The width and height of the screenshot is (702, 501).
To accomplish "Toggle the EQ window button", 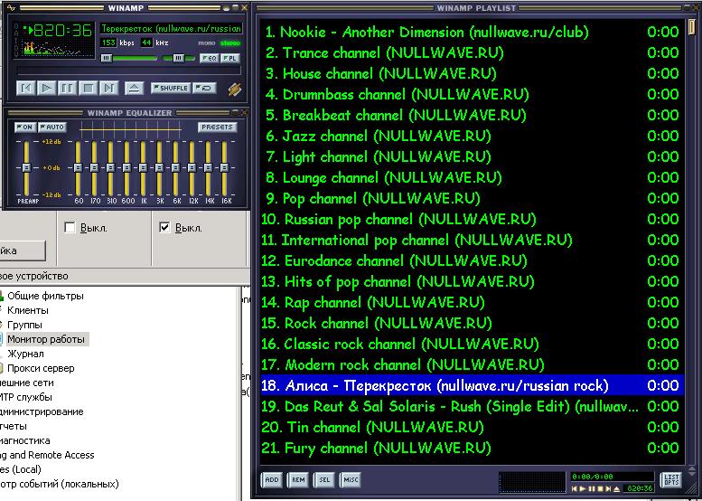I will (209, 58).
